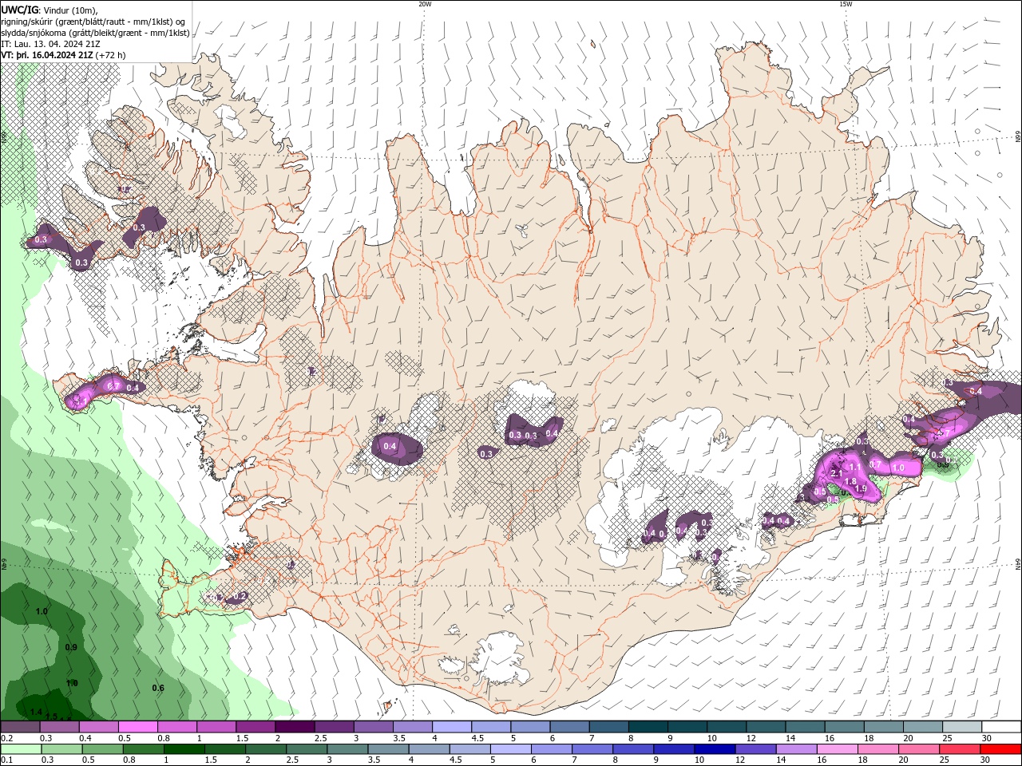This screenshot has height=766, width=1022.
Task: Click the '1.4' rain value in the dark green area
Action: coord(37,712)
